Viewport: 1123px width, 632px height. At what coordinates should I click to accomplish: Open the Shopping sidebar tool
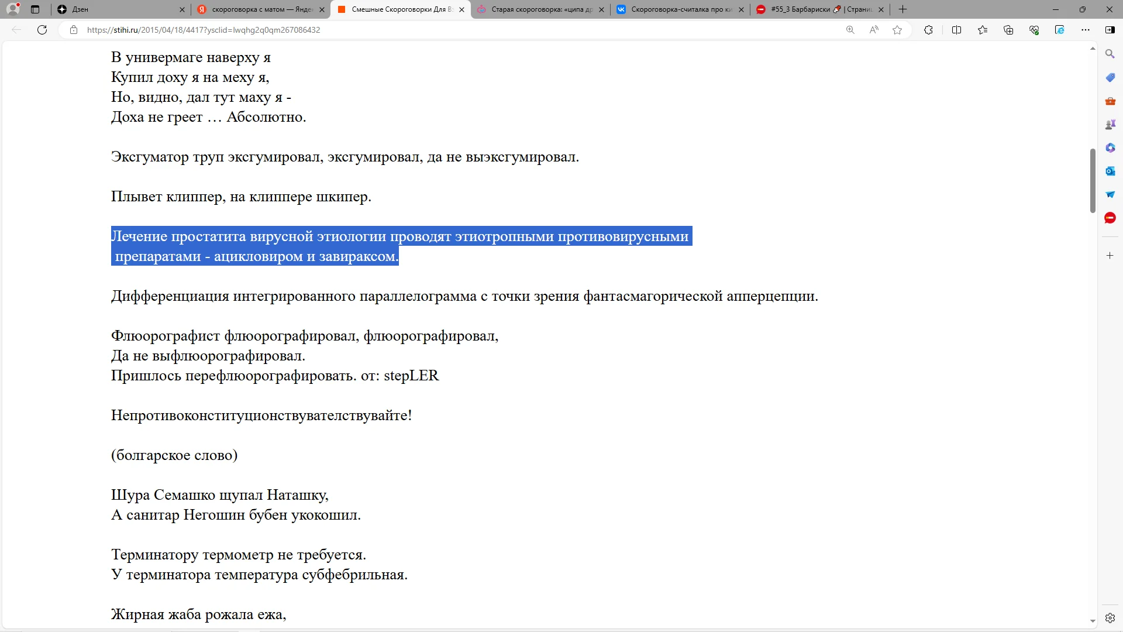click(x=1110, y=77)
